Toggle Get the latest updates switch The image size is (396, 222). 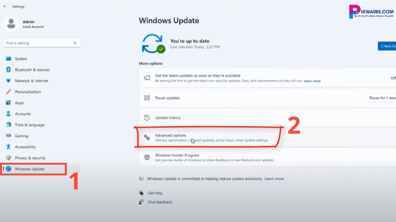click(393, 78)
